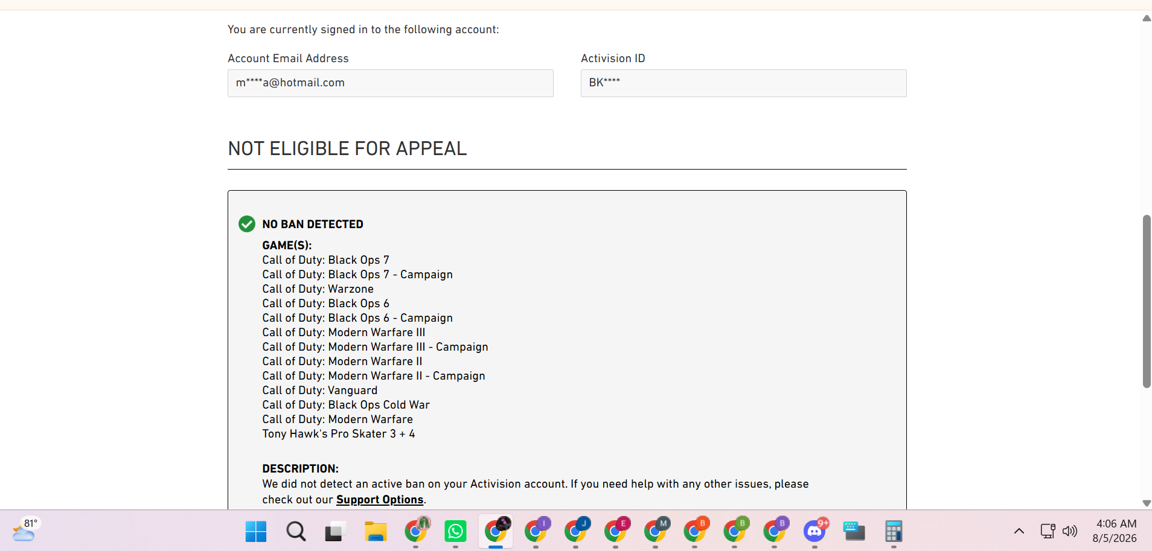
Task: Open the network status tray icon
Action: coord(1048,531)
